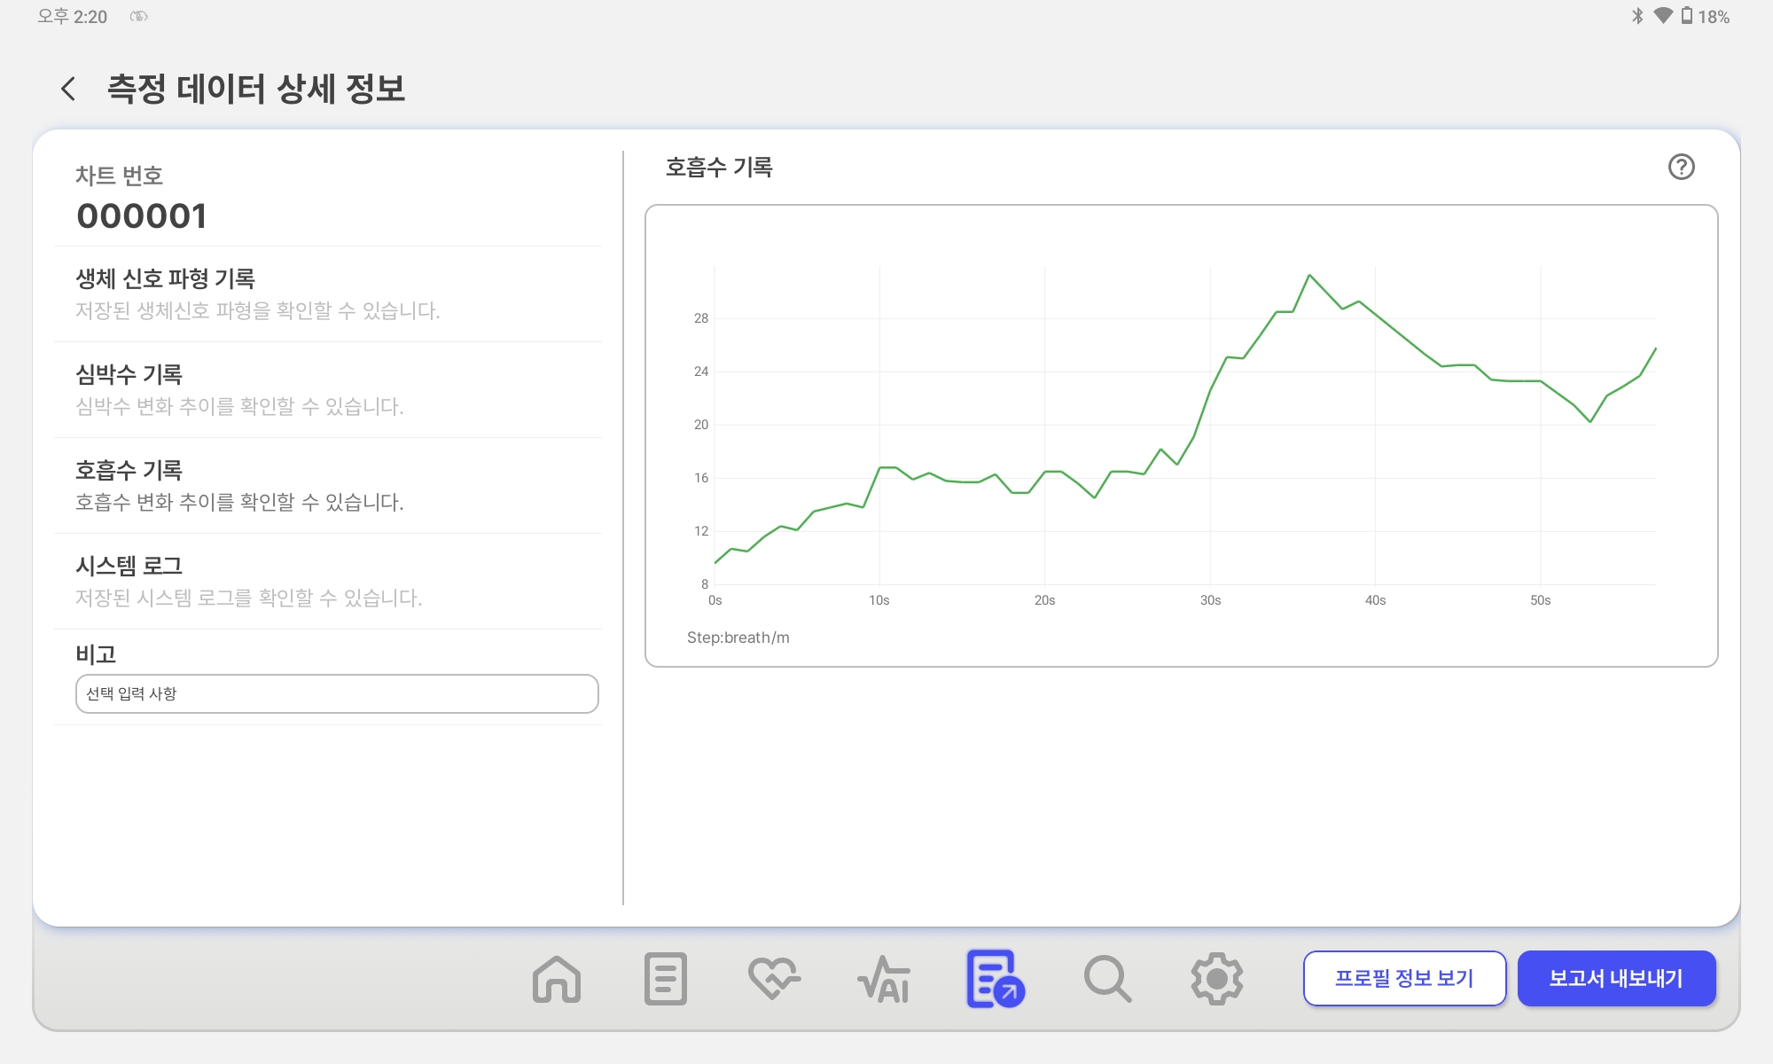Open 시스템 로그 menu item
Screen dimensions: 1773x1064
[x=328, y=582]
